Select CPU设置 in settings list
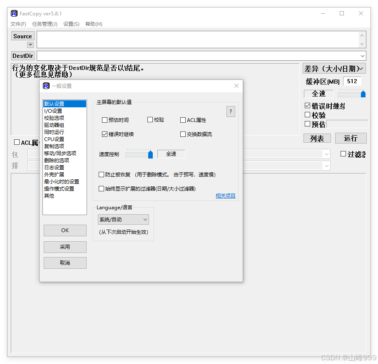The width and height of the screenshot is (378, 364). coord(65,139)
